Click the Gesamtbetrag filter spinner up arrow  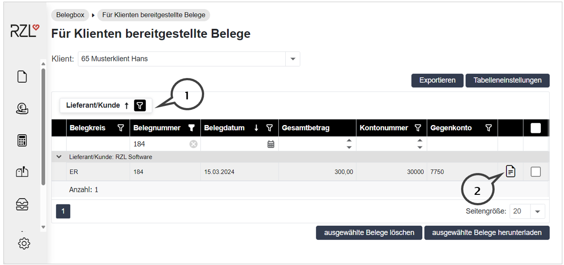pyautogui.click(x=349, y=140)
